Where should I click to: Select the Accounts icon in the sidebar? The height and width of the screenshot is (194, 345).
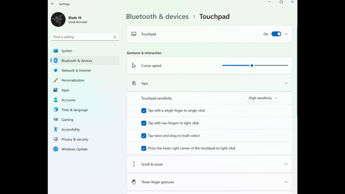coord(56,100)
